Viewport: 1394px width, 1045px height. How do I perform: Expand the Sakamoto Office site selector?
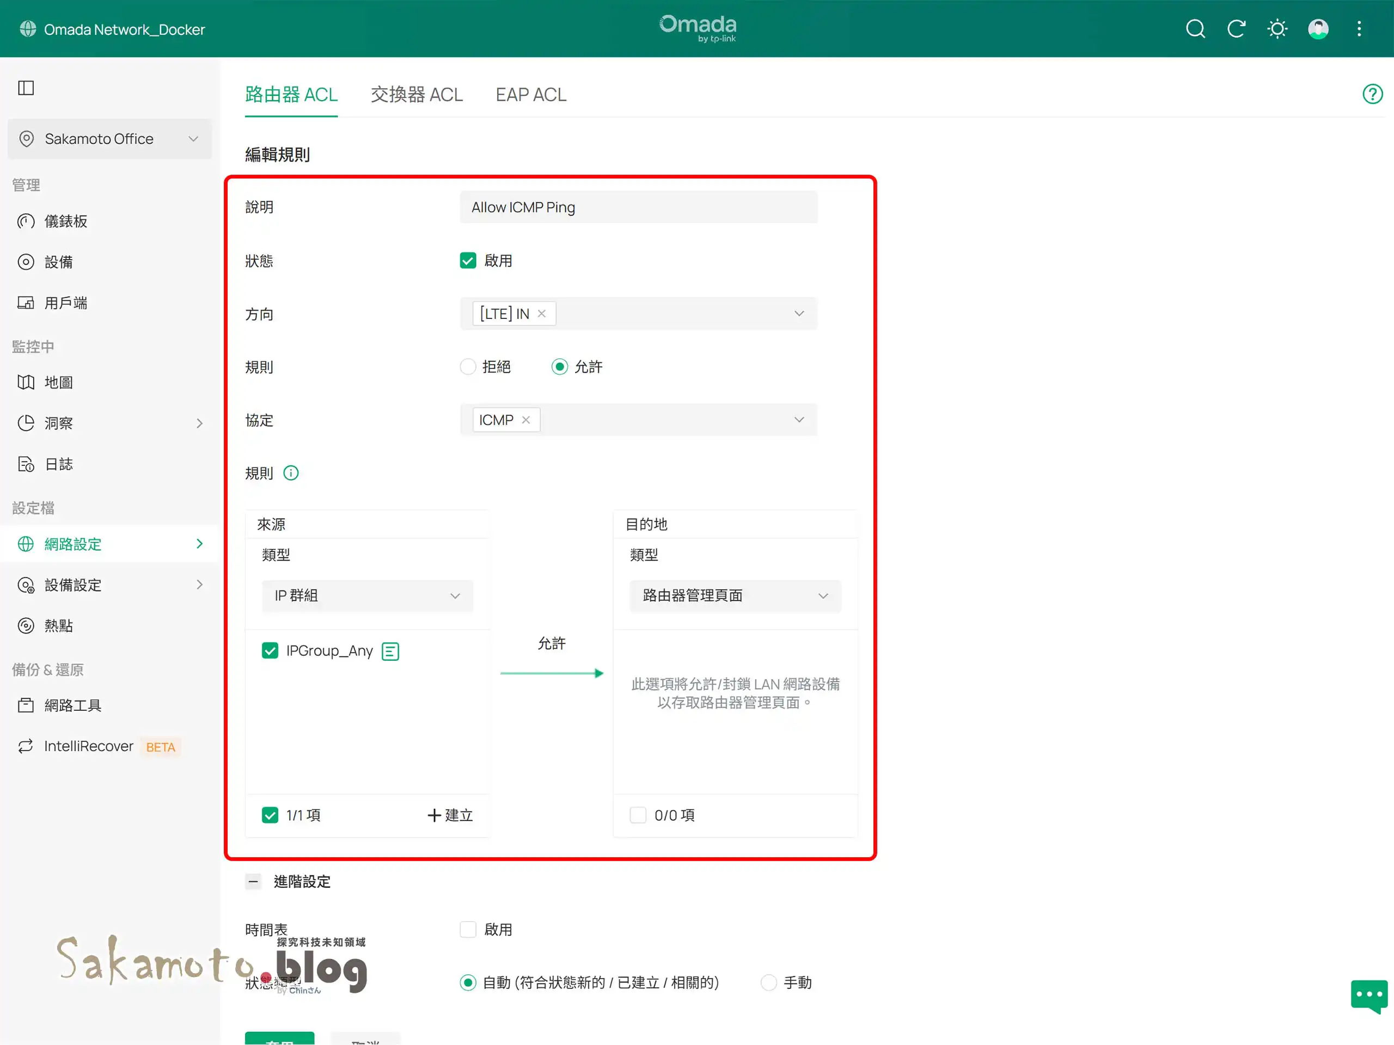pyautogui.click(x=109, y=139)
